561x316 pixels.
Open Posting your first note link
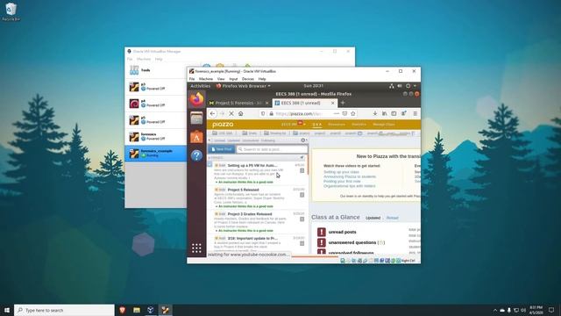click(342, 182)
